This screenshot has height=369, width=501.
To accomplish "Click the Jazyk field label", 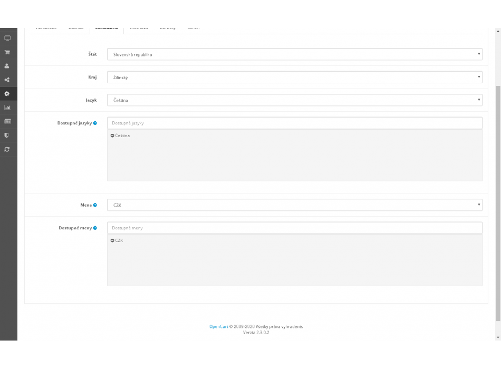I will click(x=91, y=100).
